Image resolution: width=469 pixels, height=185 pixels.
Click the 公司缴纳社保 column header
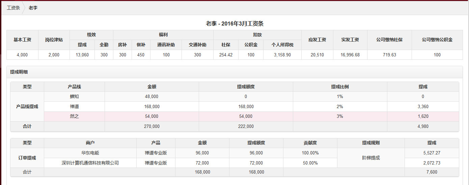click(389, 40)
